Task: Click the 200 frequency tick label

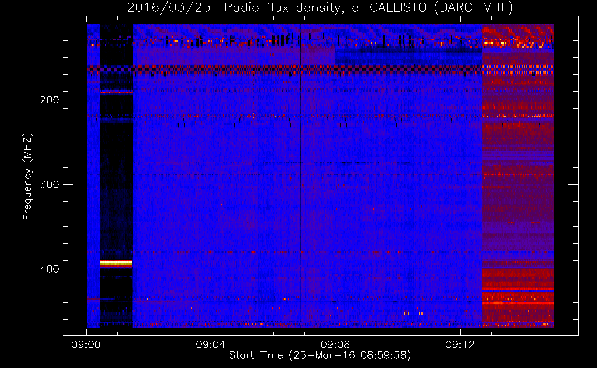Action: (x=49, y=100)
